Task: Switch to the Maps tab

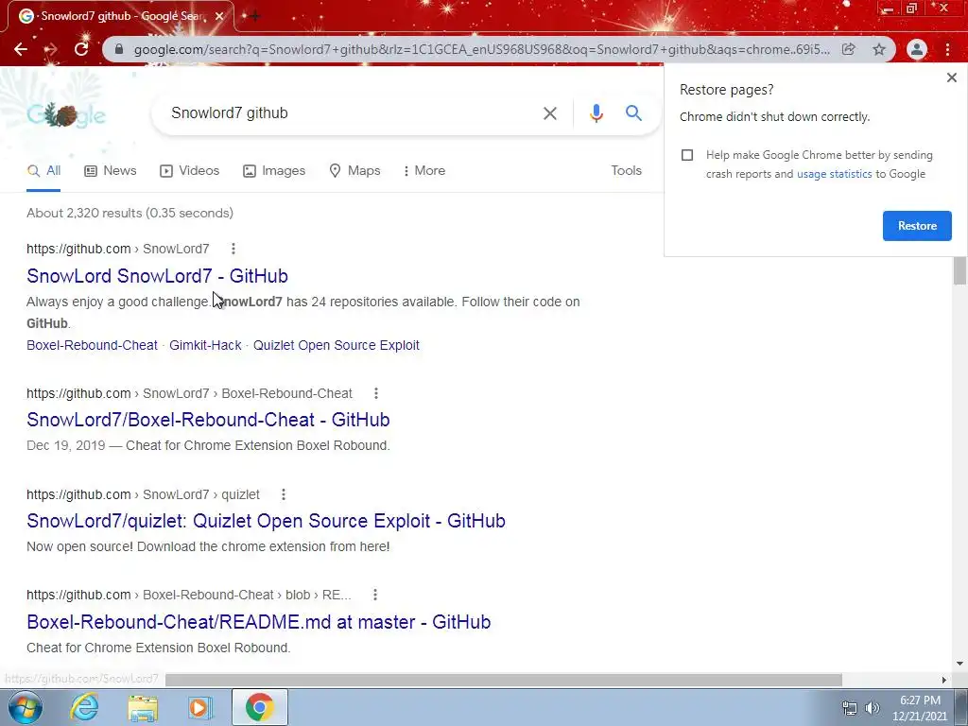Action: pyautogui.click(x=355, y=171)
